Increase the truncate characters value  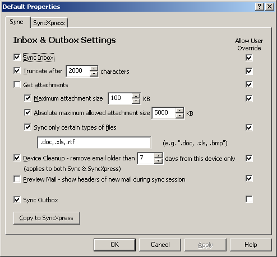(x=94, y=68)
